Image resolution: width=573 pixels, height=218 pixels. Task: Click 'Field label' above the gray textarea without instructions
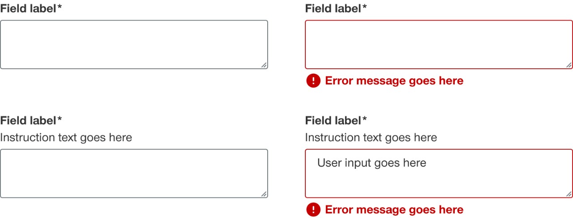coord(28,8)
